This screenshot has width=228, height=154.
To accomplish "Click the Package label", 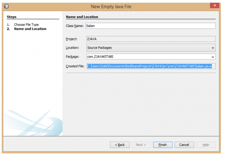I will click(72, 57).
